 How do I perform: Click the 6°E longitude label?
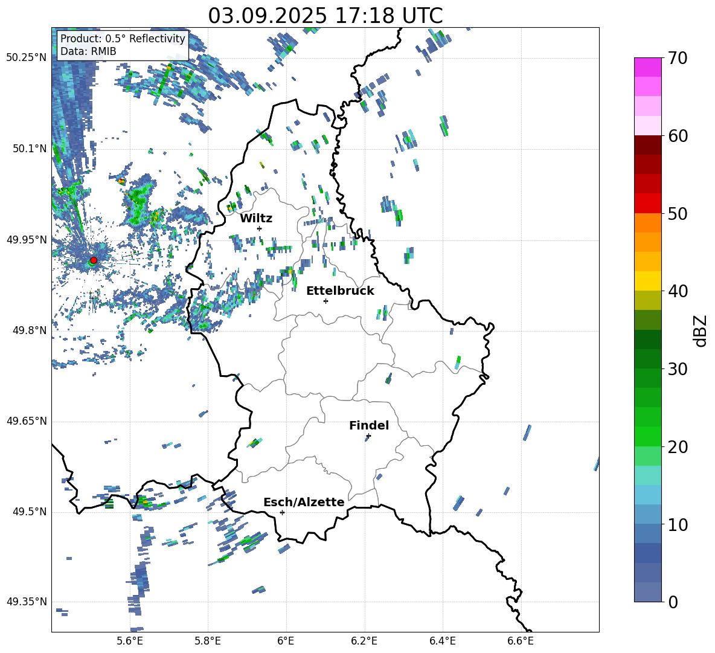[x=286, y=641]
